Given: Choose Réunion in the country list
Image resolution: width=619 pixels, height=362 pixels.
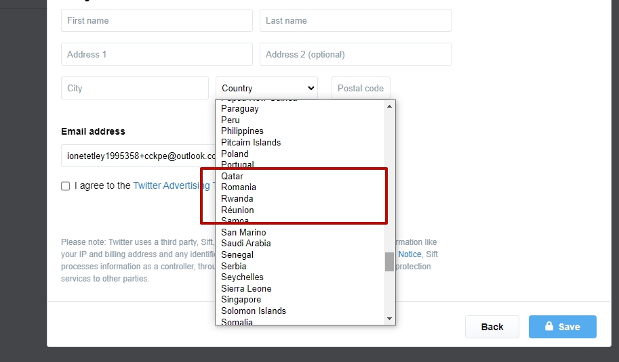Looking at the screenshot, I should click(x=300, y=210).
